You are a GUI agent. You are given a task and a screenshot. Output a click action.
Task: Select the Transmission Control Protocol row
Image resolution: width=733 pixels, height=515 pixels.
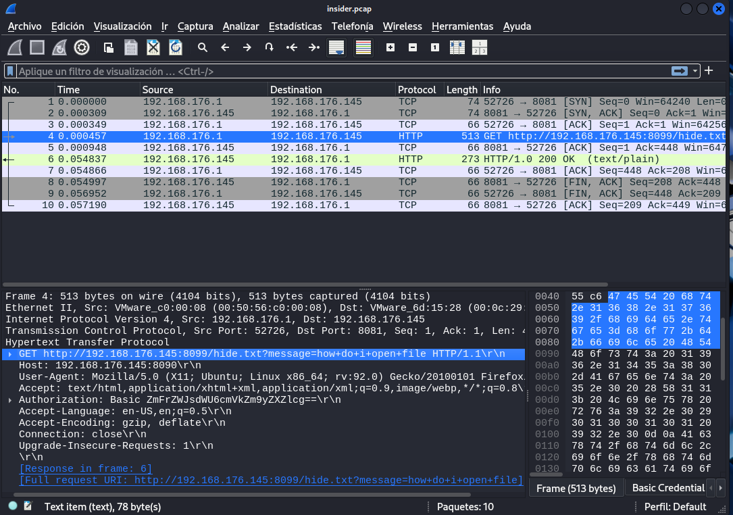(x=264, y=330)
